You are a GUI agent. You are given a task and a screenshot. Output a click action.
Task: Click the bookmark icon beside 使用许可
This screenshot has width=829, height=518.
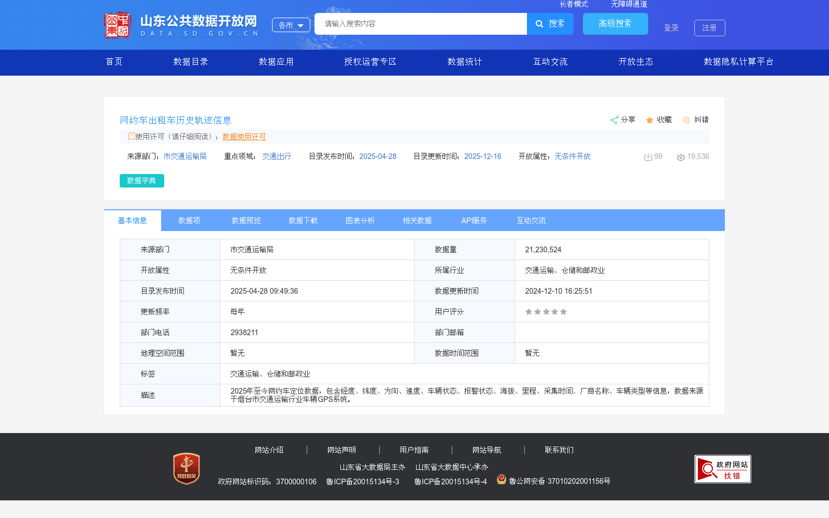pos(132,136)
